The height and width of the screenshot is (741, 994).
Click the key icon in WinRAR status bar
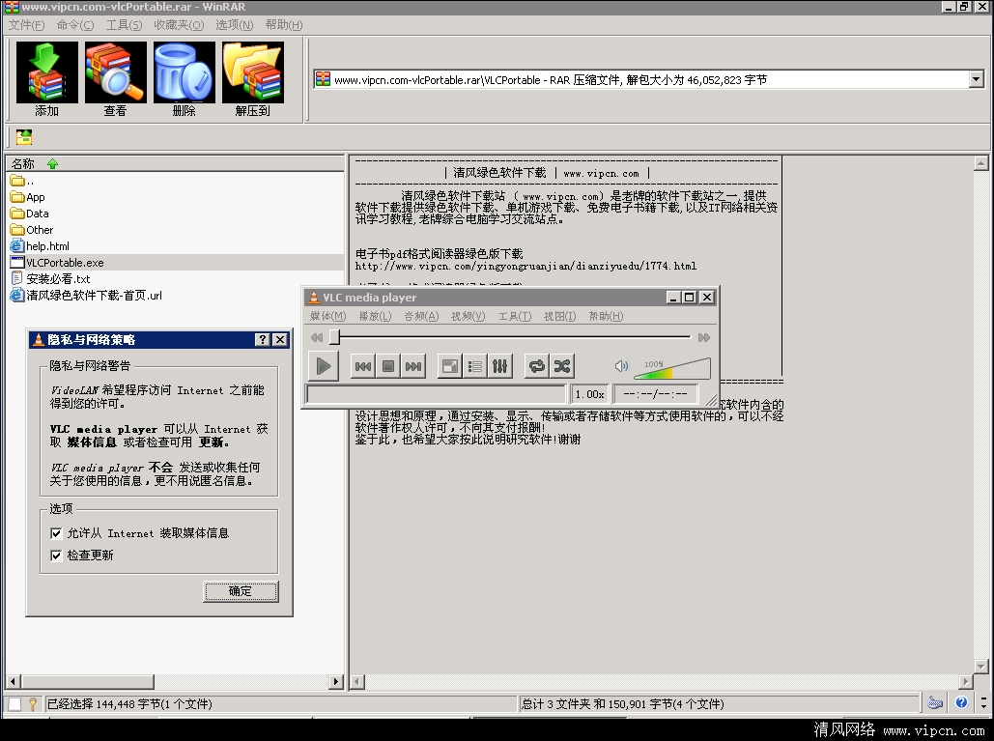point(32,703)
